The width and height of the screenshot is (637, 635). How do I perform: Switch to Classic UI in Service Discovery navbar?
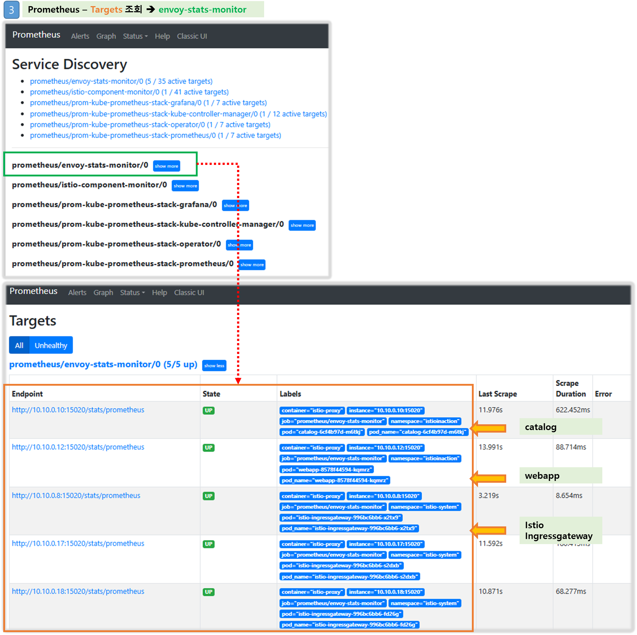coord(192,36)
